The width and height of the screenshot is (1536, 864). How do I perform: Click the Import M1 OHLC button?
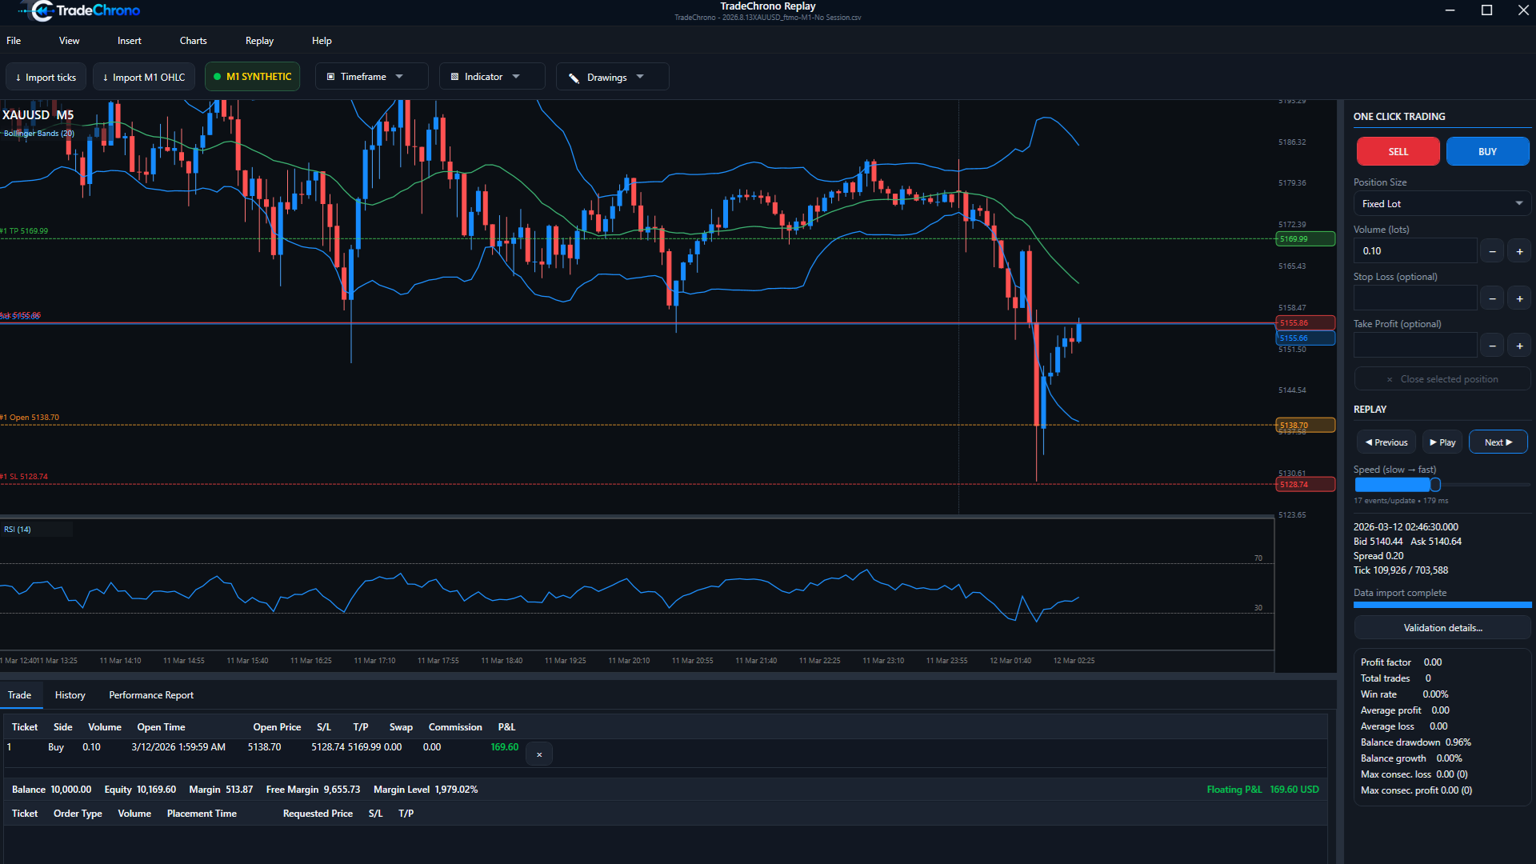click(x=144, y=77)
